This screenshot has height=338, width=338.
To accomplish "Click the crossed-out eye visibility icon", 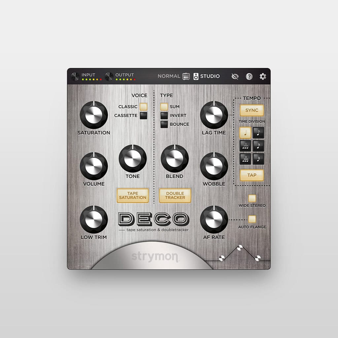I will click(235, 77).
